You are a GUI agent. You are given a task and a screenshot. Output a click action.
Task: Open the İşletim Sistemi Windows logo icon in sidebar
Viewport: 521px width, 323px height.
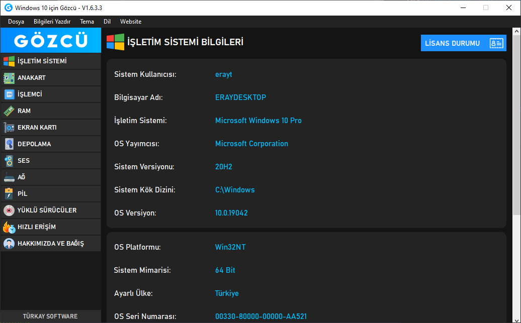coord(9,61)
